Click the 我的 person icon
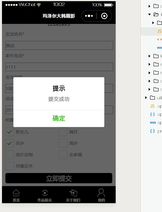 point(101,193)
